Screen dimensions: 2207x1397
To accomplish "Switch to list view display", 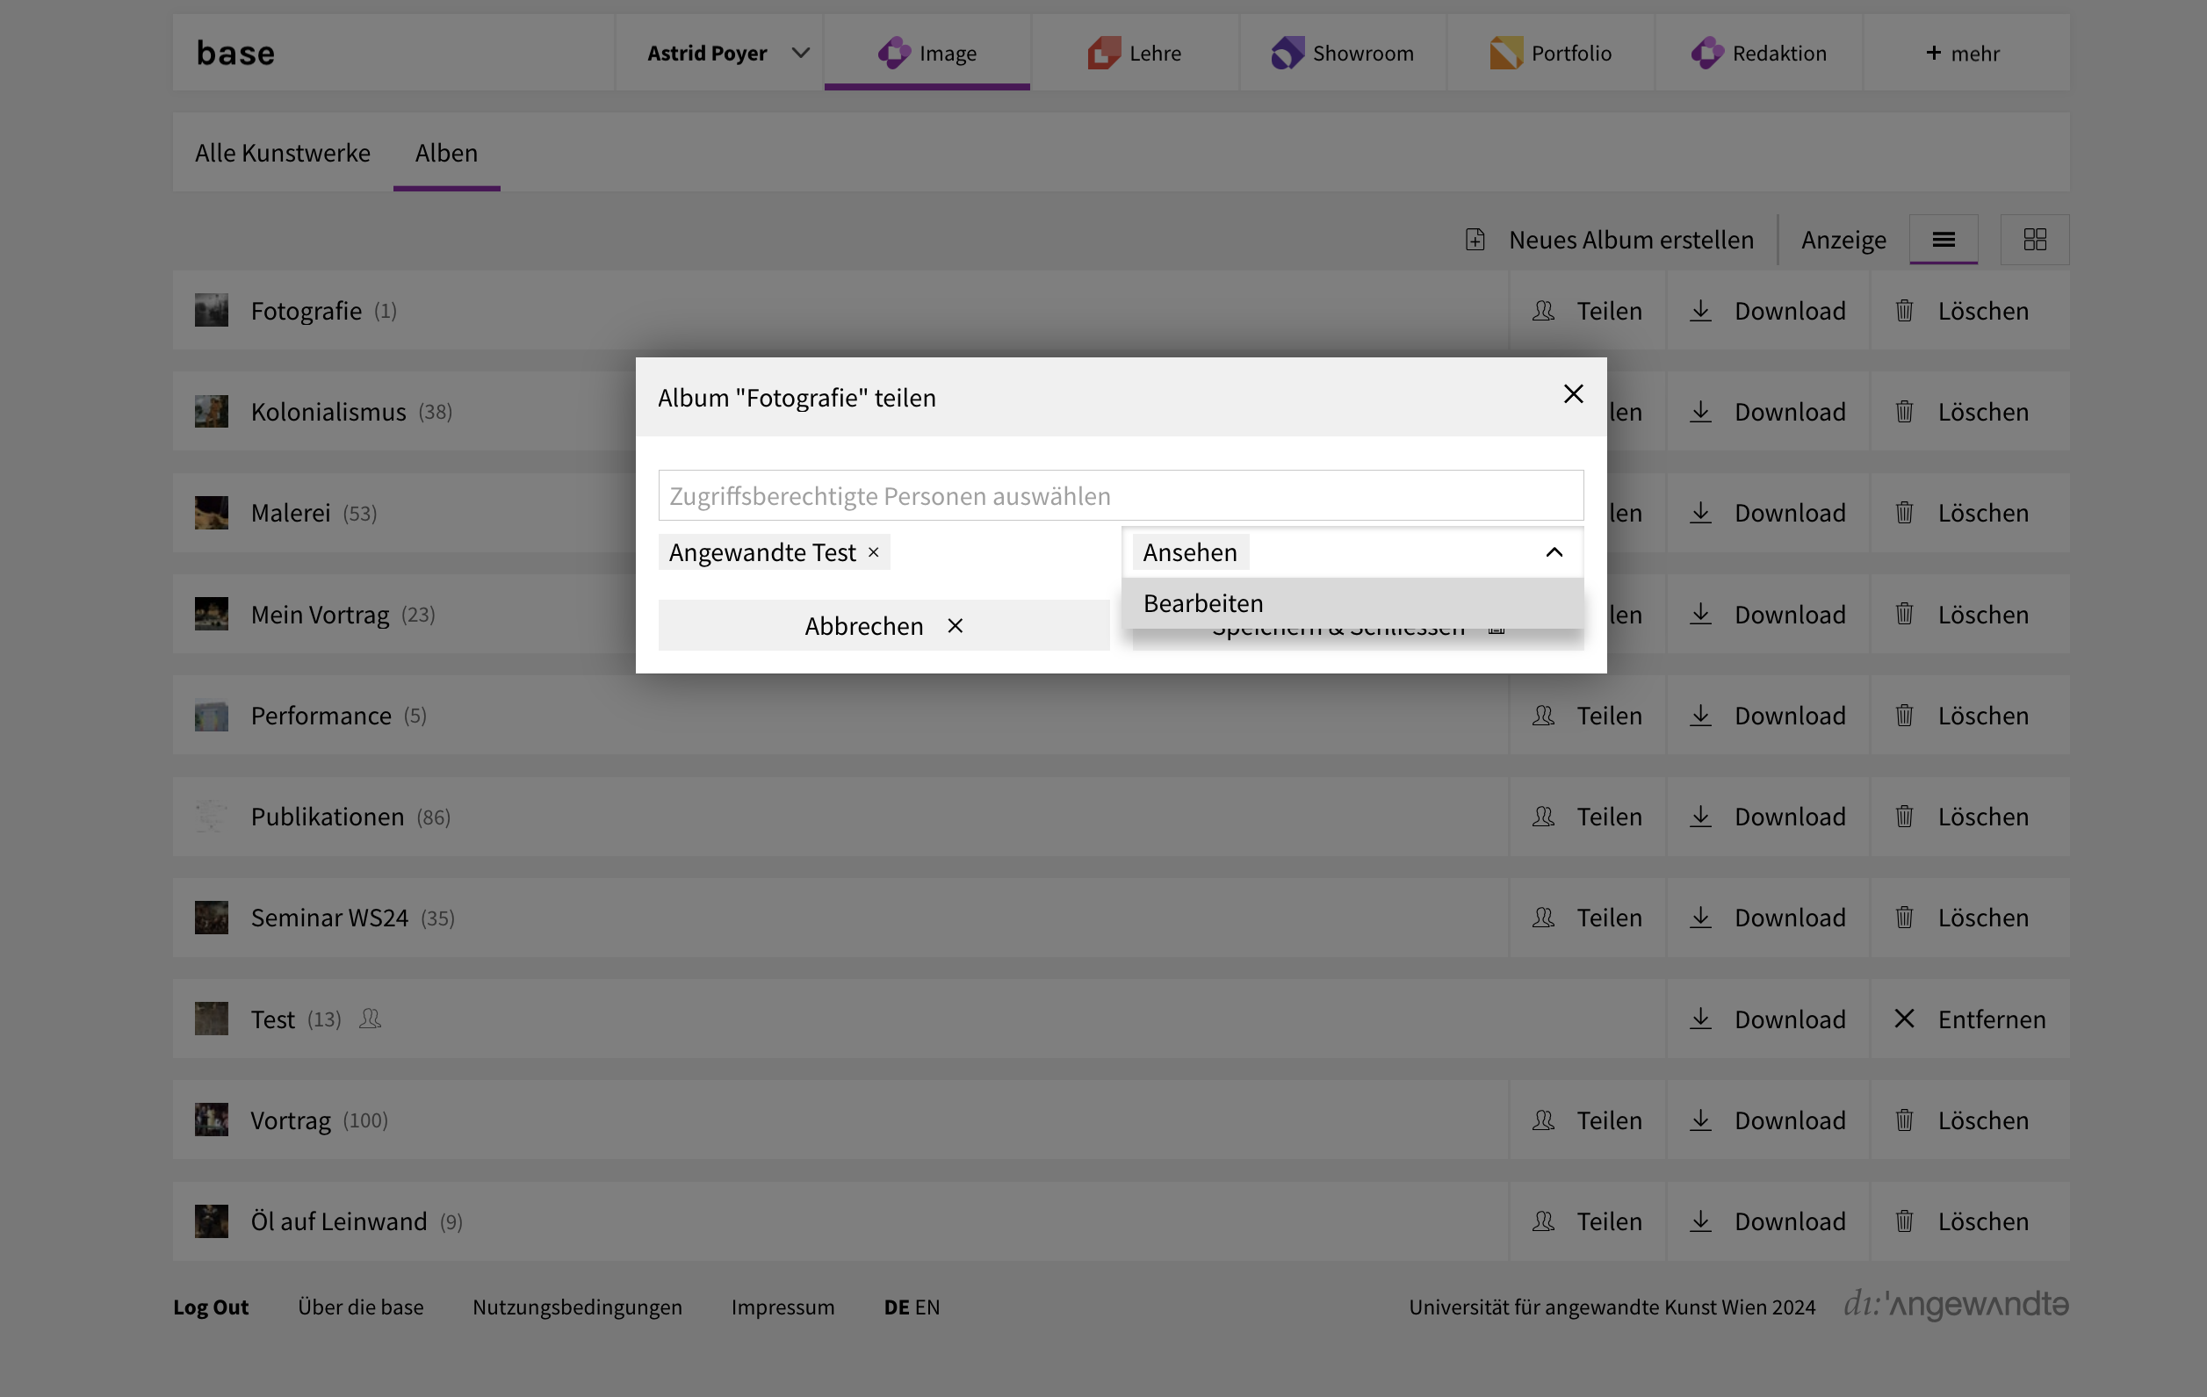I will 1943,240.
